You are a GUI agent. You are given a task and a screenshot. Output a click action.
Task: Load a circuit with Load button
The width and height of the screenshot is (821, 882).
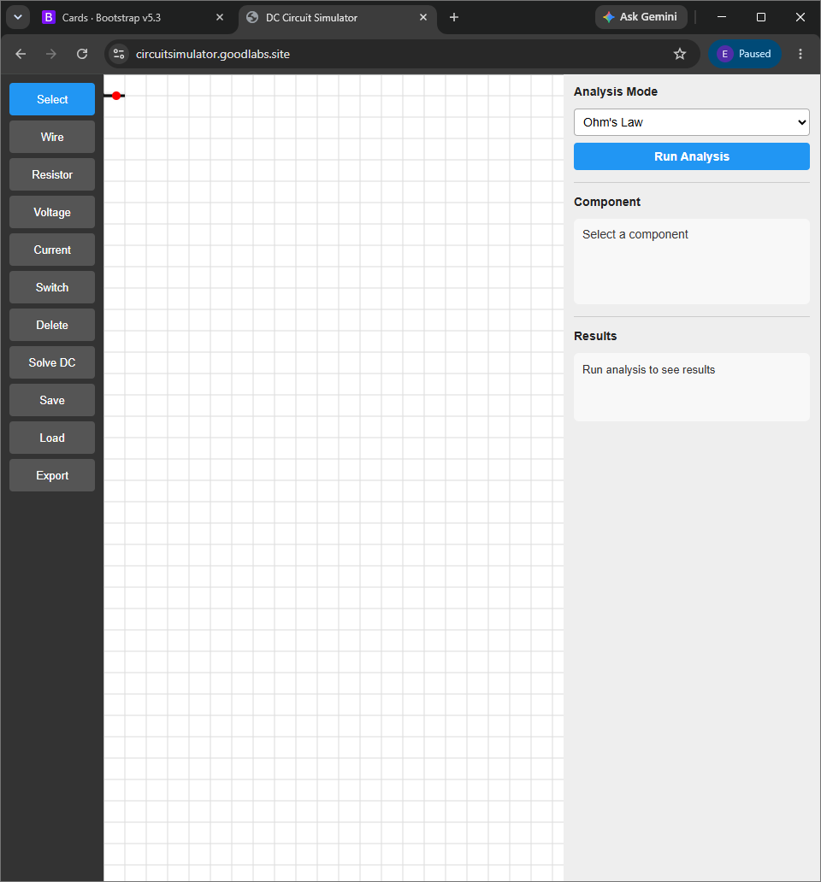[x=52, y=438]
